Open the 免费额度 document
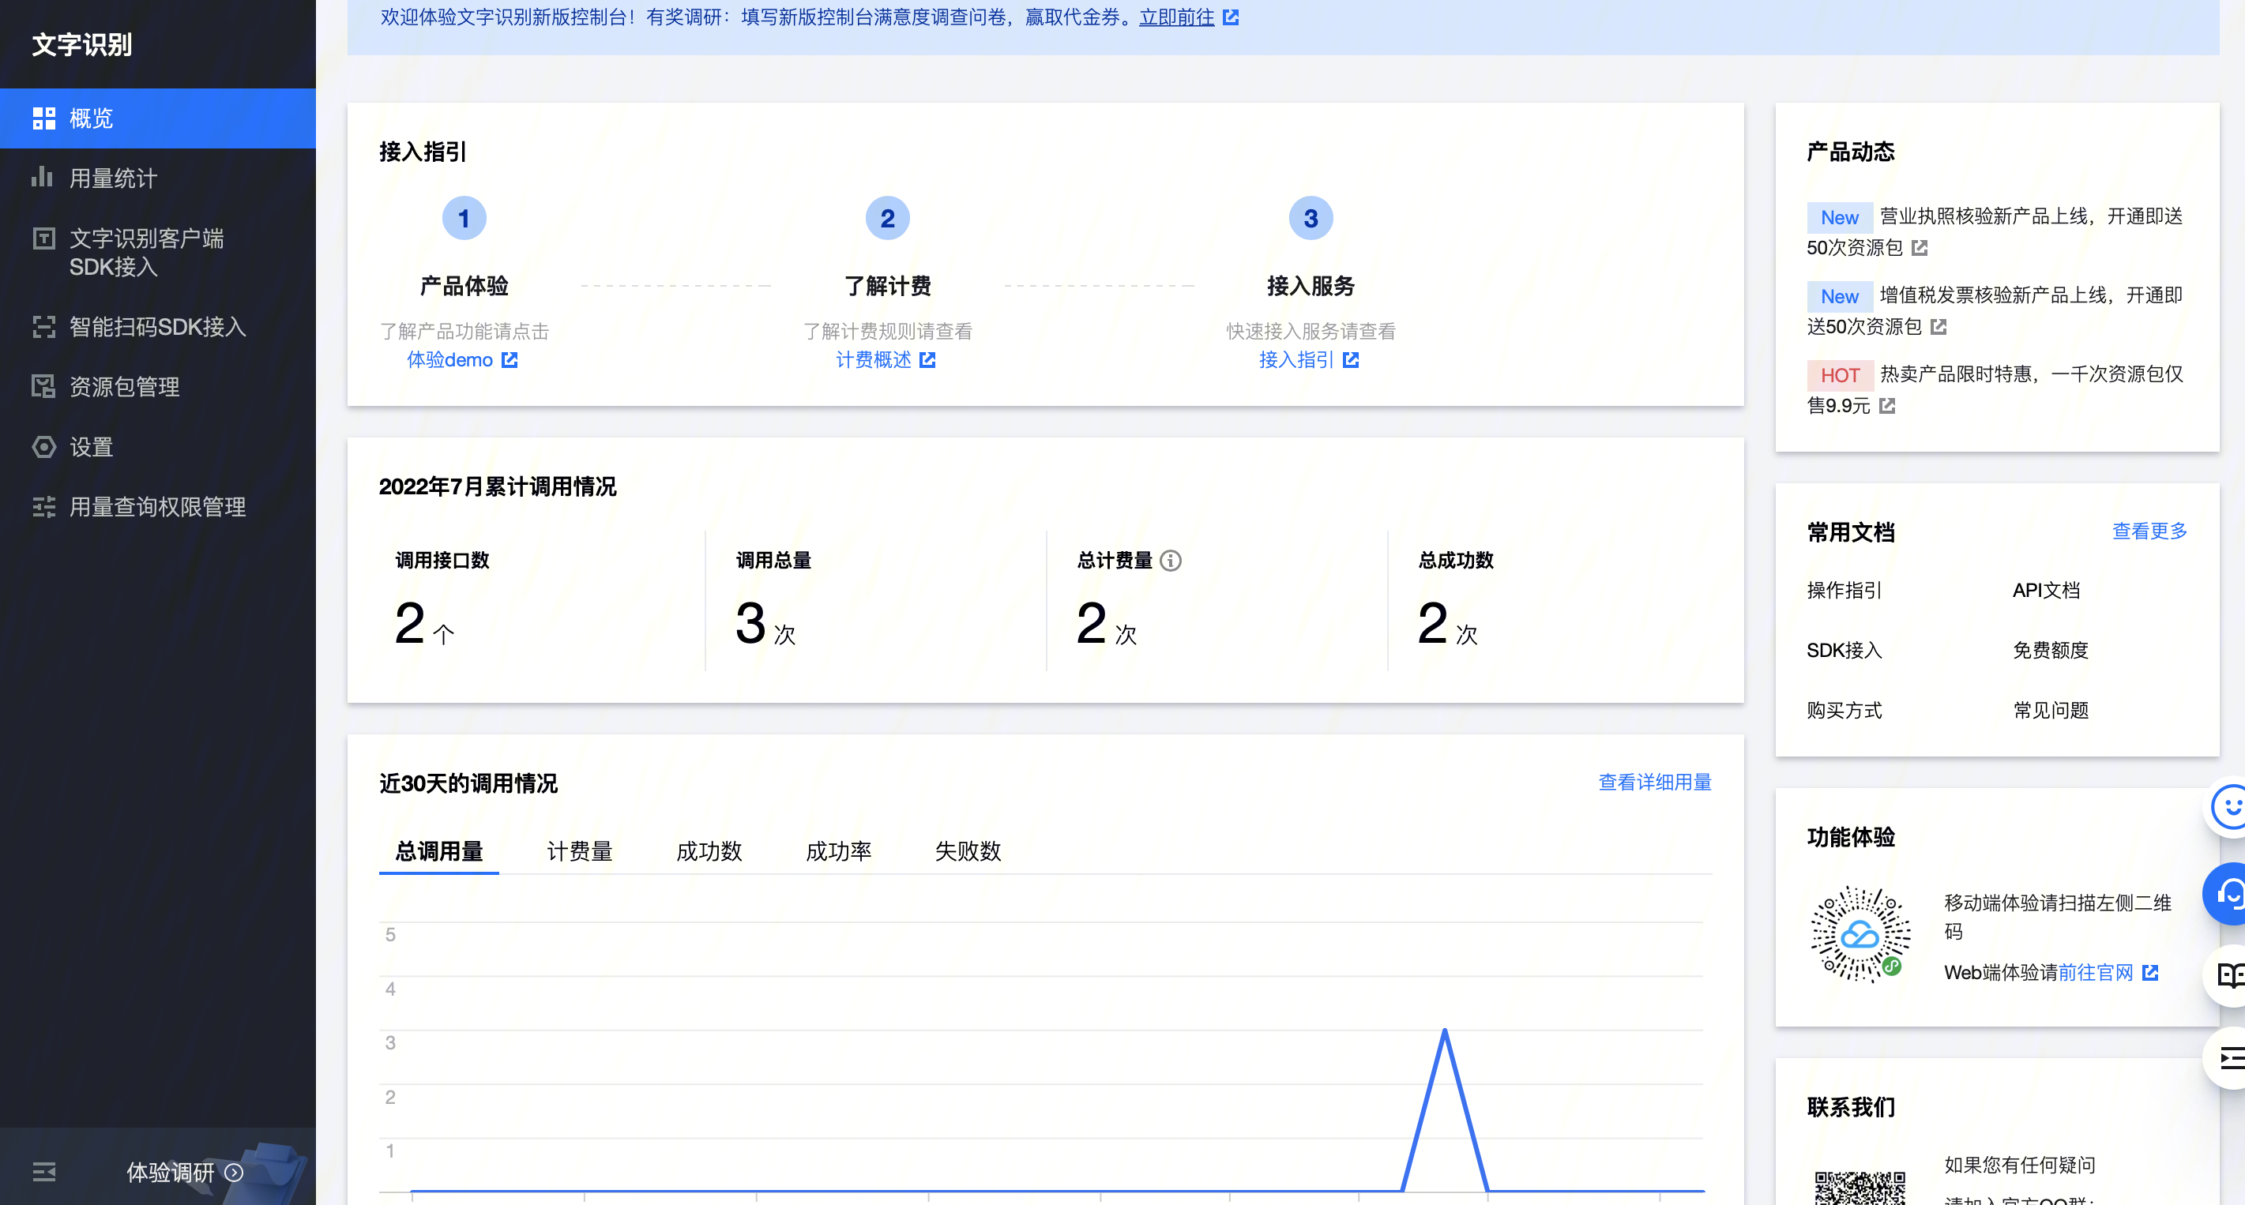This screenshot has height=1205, width=2245. (x=2051, y=650)
